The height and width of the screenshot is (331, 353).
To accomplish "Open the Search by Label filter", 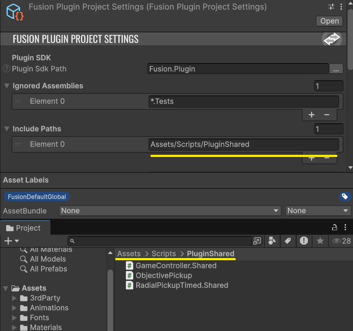I will [288, 241].
